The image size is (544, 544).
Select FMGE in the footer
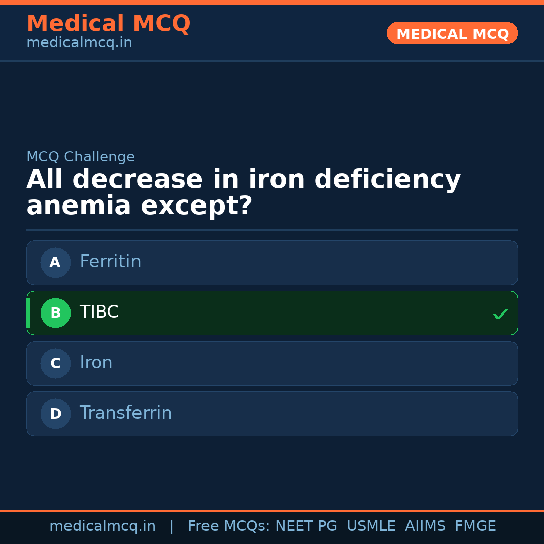pos(475,526)
